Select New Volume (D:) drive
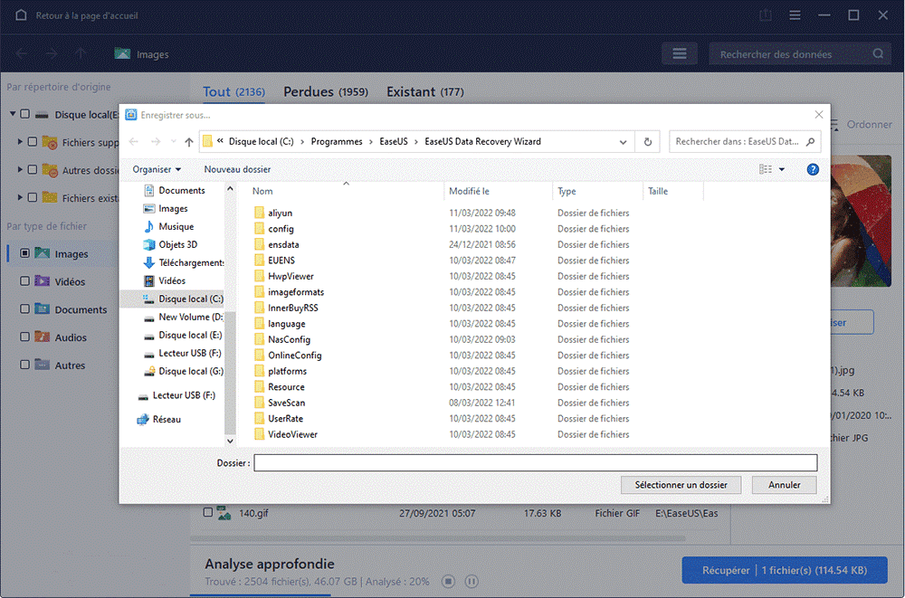This screenshot has width=905, height=598. pyautogui.click(x=190, y=317)
